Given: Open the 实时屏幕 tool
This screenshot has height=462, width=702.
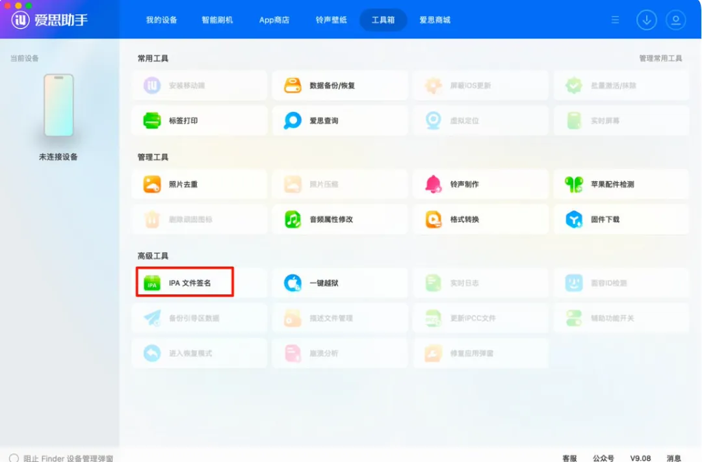Looking at the screenshot, I should pyautogui.click(x=621, y=120).
